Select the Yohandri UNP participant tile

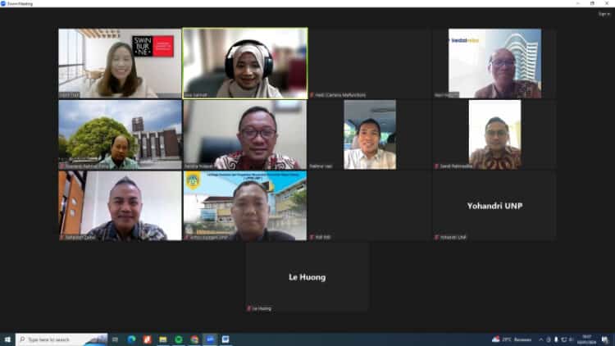[494, 206]
